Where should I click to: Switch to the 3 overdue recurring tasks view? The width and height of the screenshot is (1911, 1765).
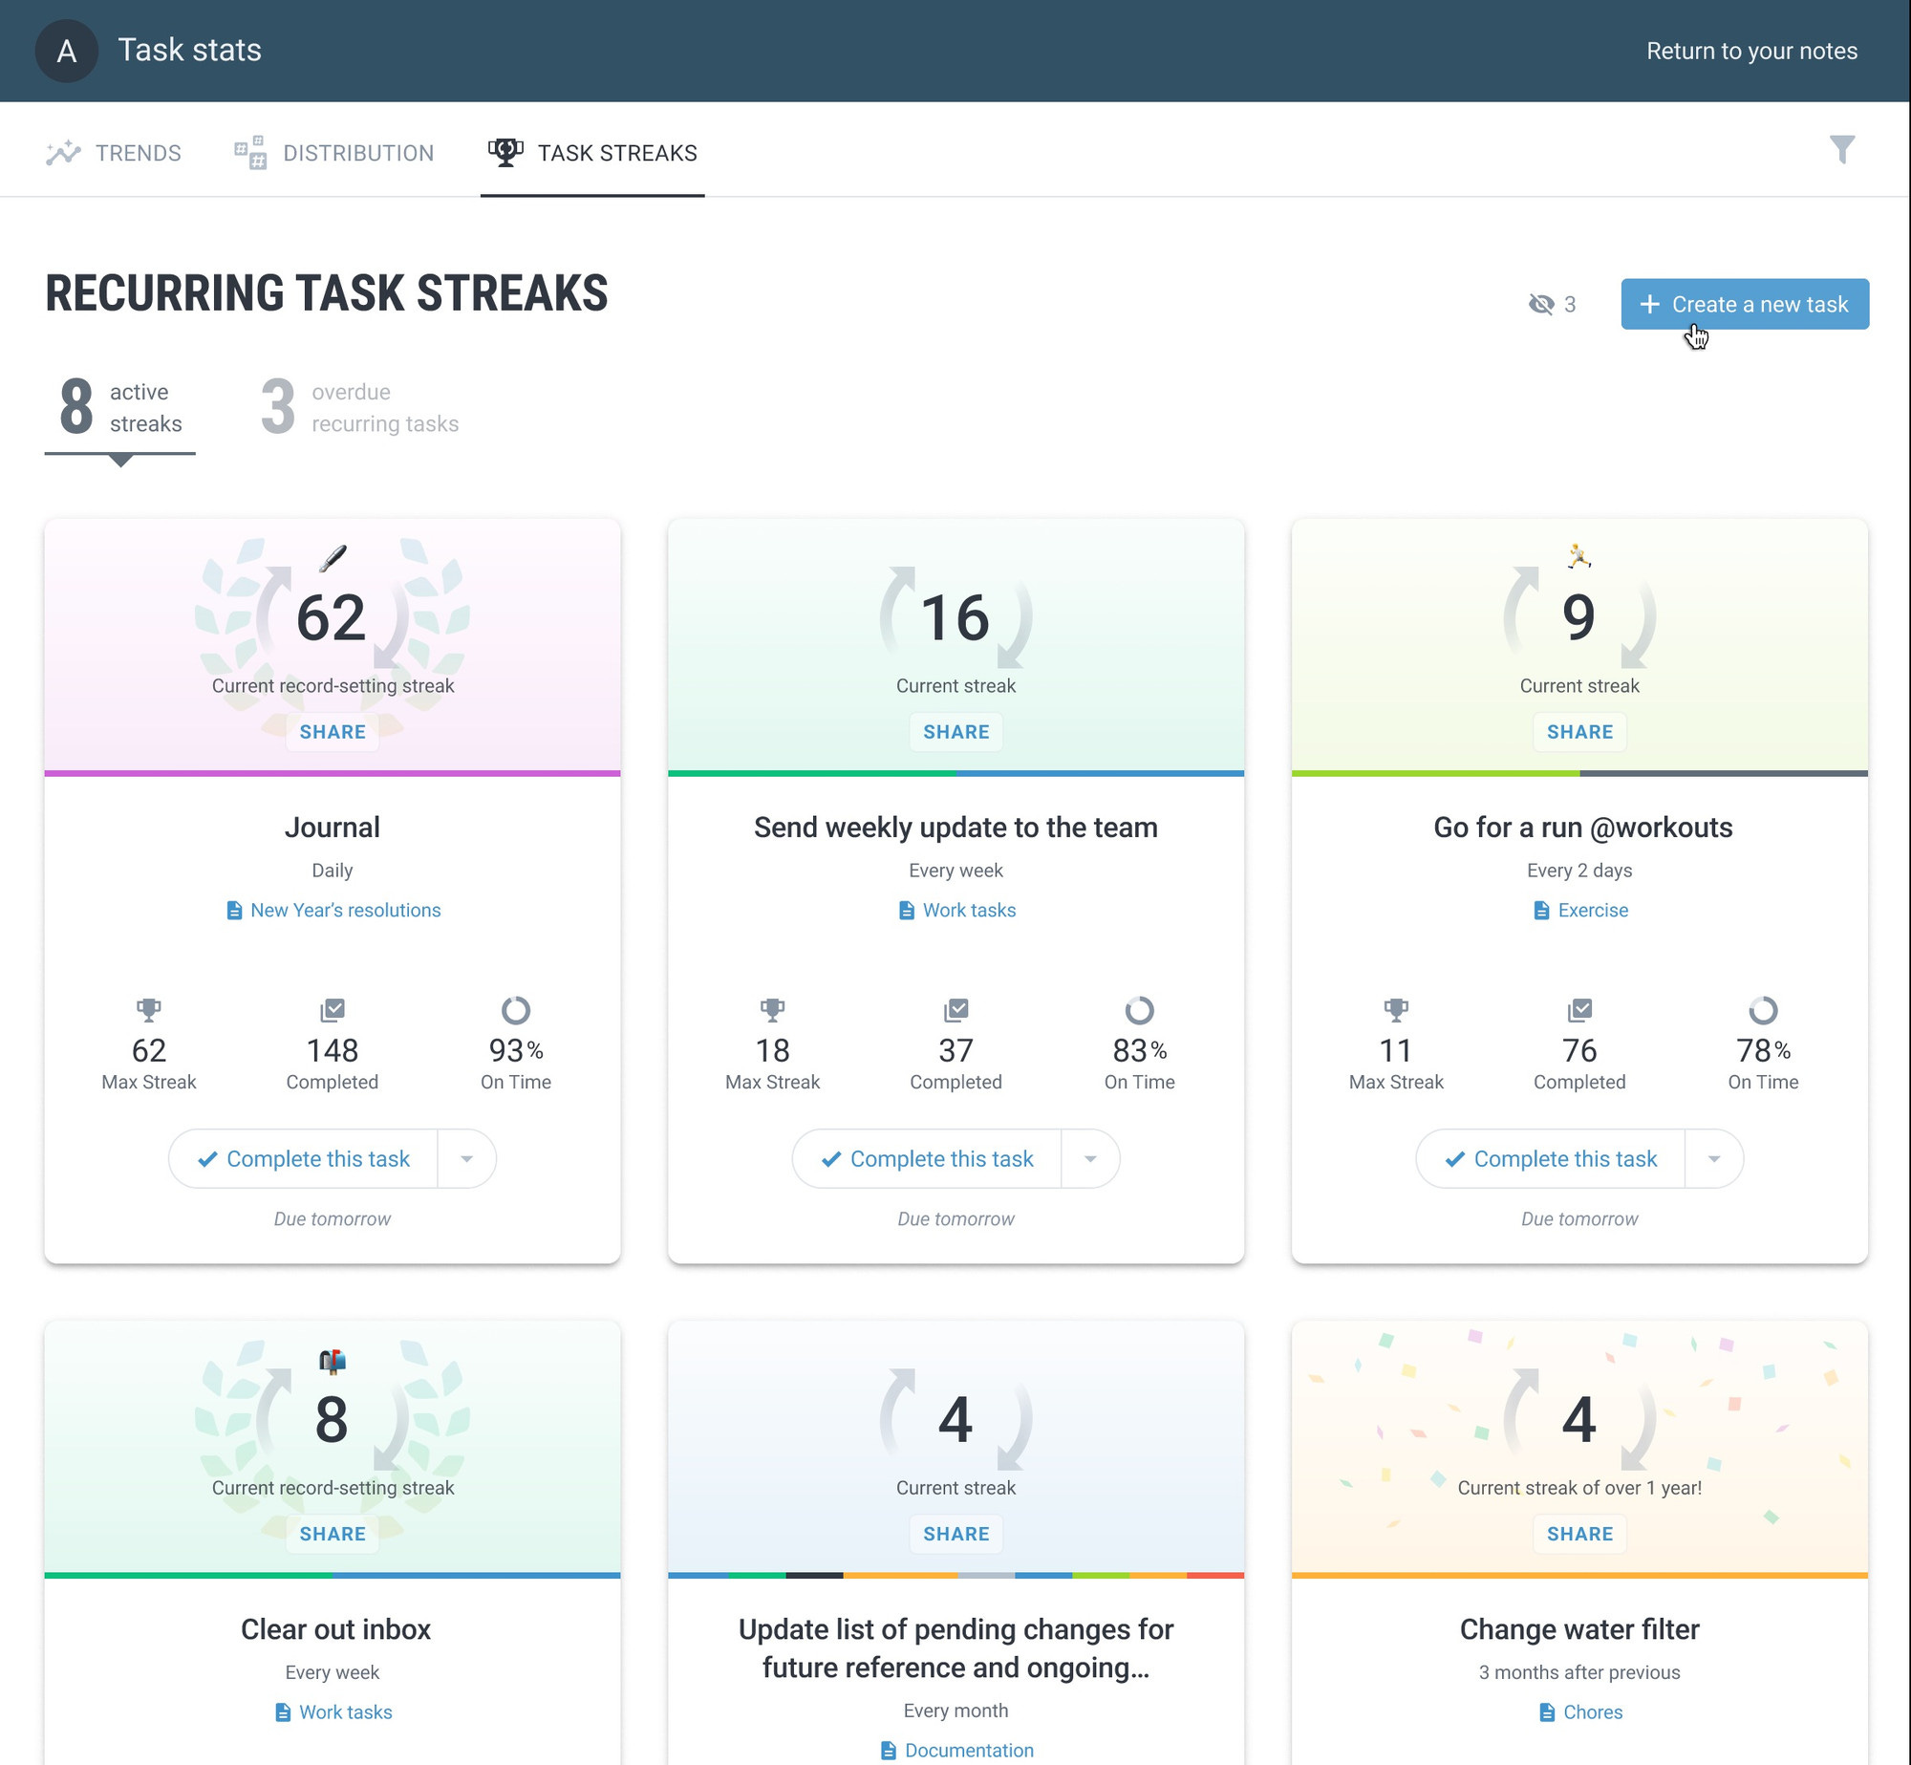coord(360,408)
